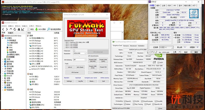Open the AIDA64 report icon
205x110 pixels.
[x=30, y=29]
